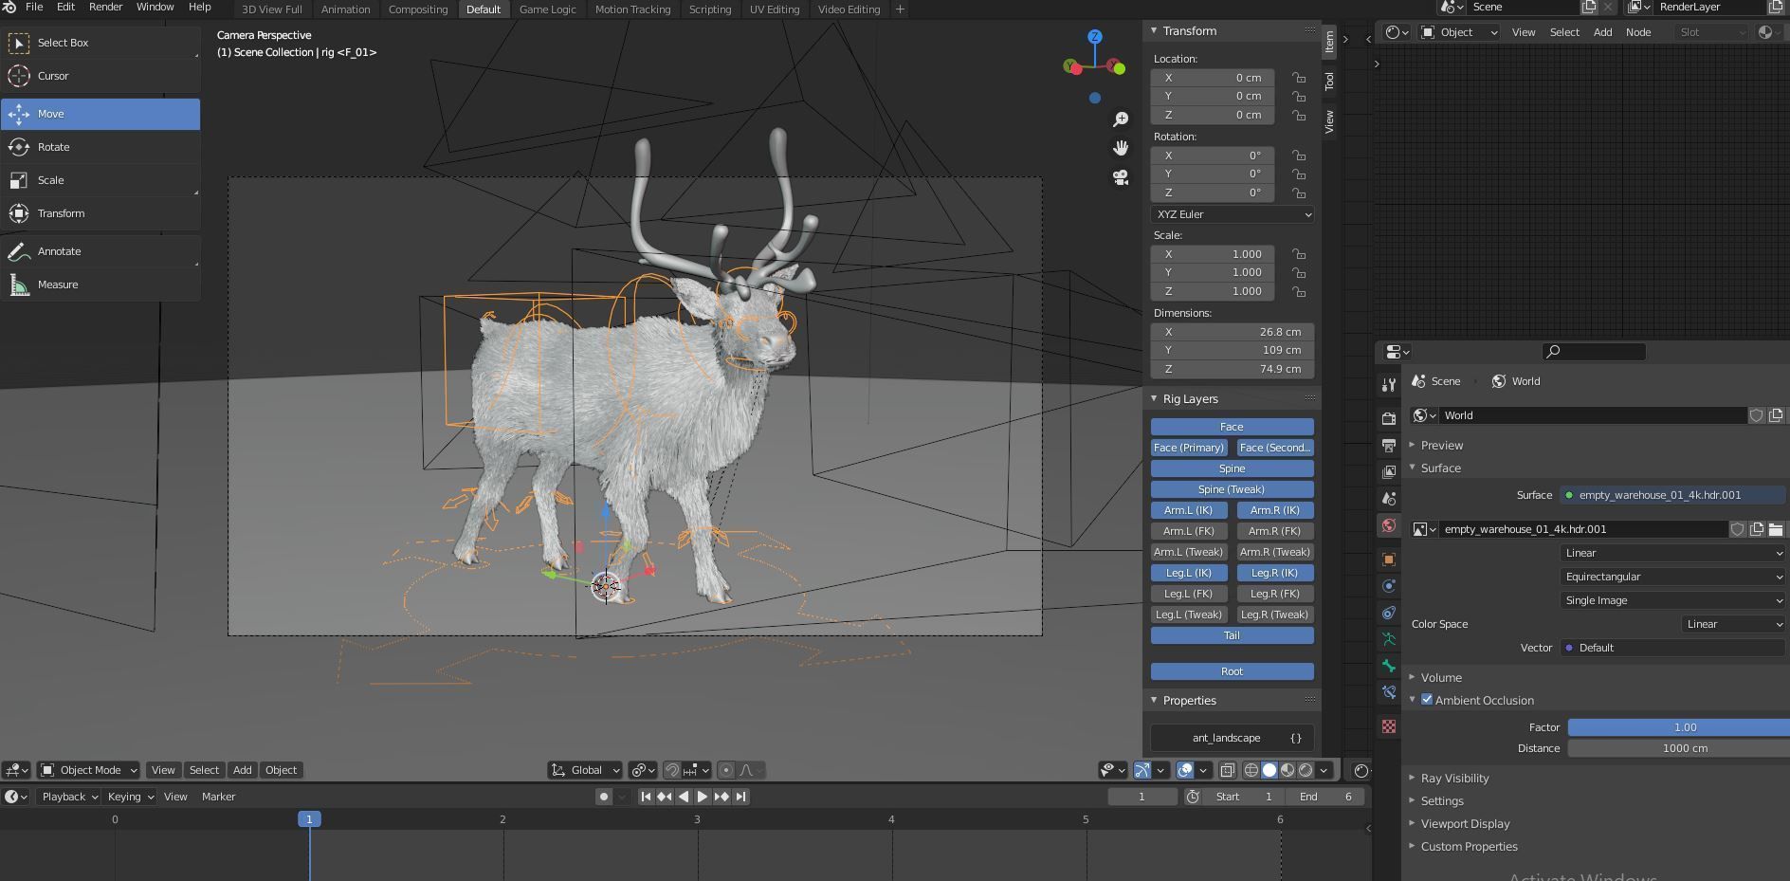Adjust the Ambient Occlusion Distance field
Screen dimensions: 1790x881
click(1678, 748)
